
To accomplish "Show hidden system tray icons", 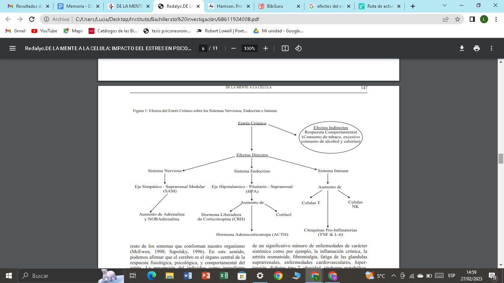I will tap(393, 276).
